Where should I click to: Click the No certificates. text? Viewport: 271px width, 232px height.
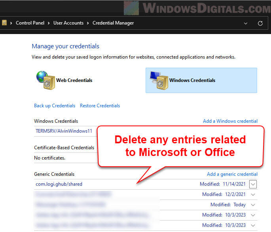tap(49, 158)
